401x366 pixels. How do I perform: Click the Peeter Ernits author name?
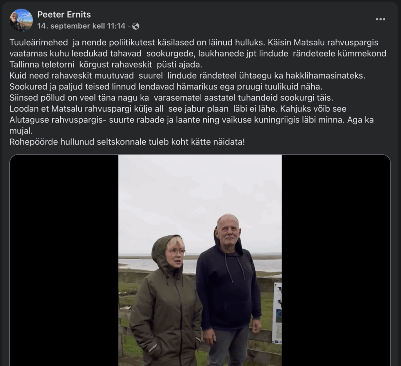pos(64,14)
